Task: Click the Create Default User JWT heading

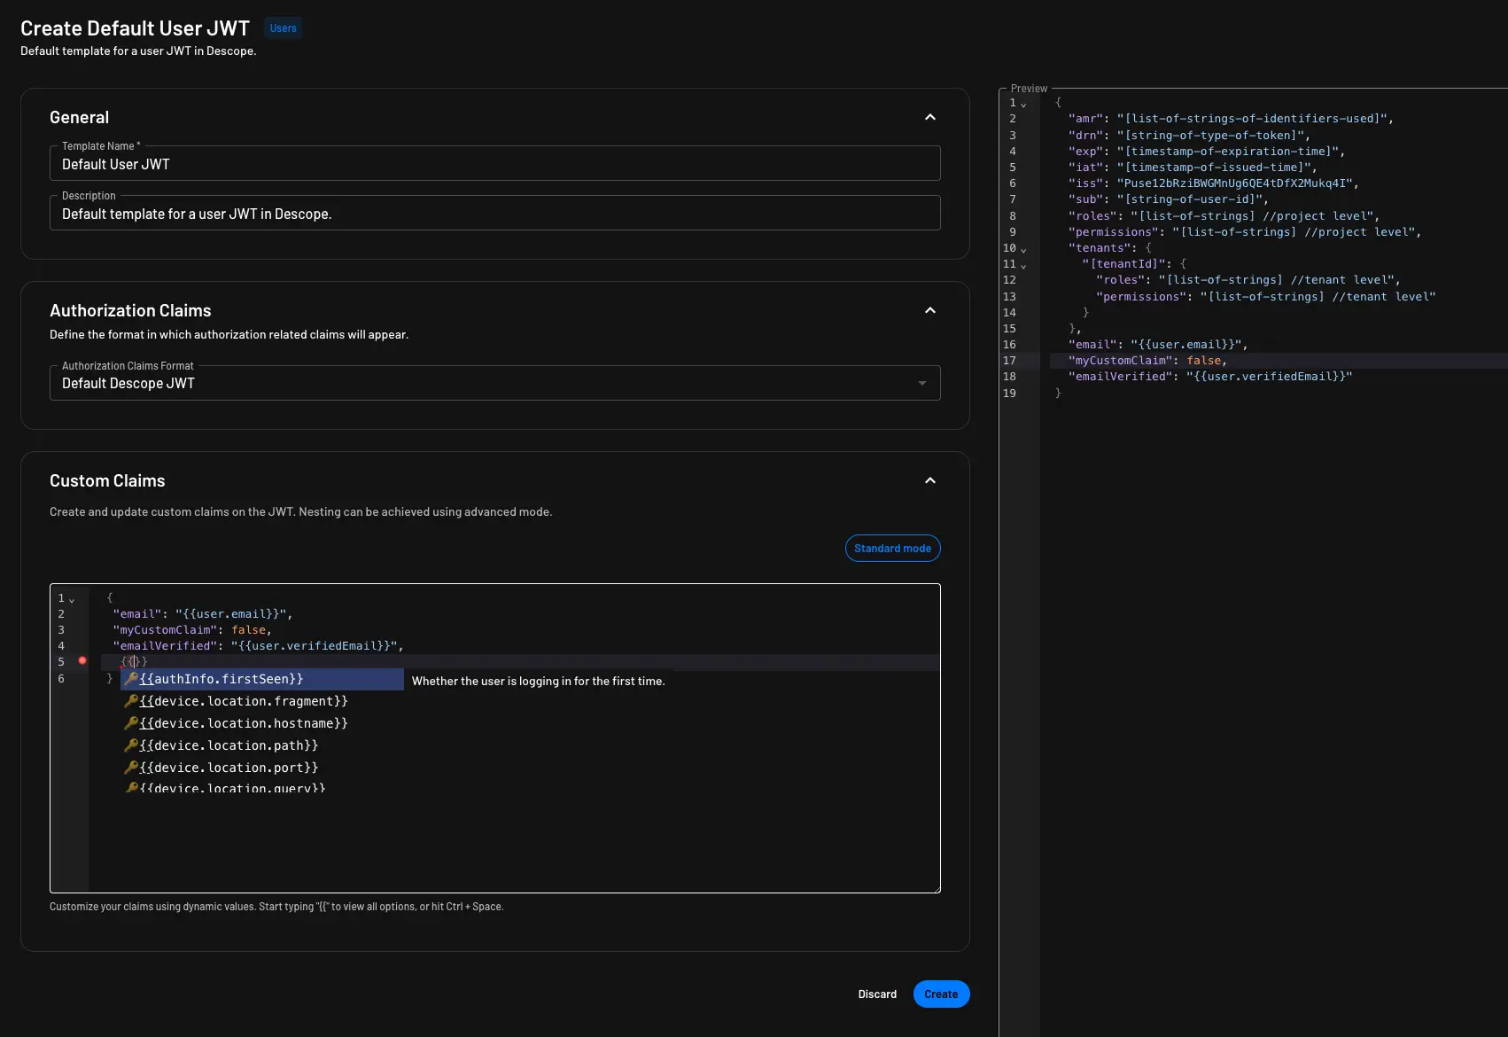Action: [135, 28]
